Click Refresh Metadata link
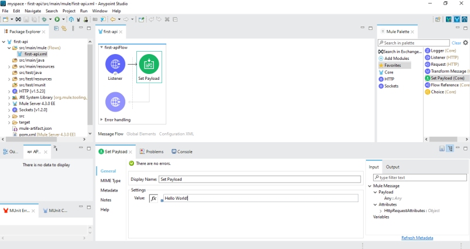This screenshot has width=470, height=249. (x=417, y=238)
